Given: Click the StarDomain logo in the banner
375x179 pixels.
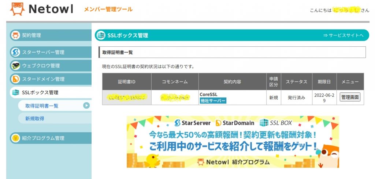Looking at the screenshot, I should tap(235, 123).
